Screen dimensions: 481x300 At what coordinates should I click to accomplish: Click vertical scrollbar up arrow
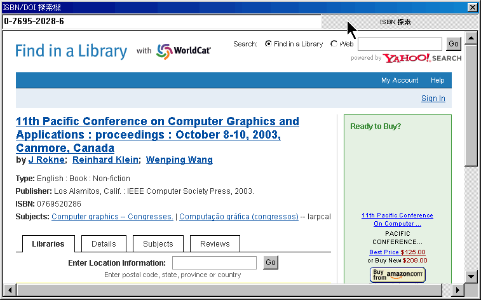point(471,38)
